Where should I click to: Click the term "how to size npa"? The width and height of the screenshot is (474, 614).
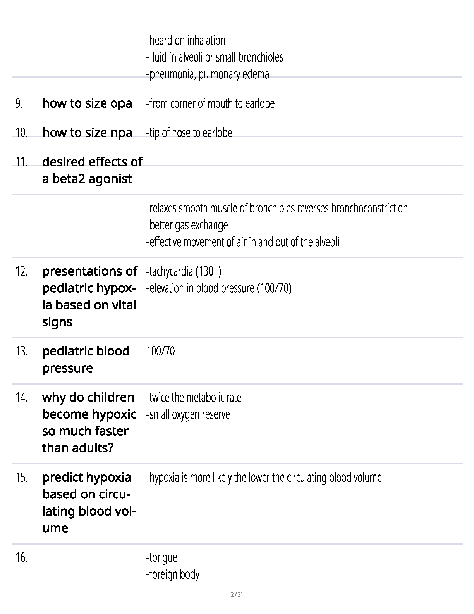click(x=87, y=133)
